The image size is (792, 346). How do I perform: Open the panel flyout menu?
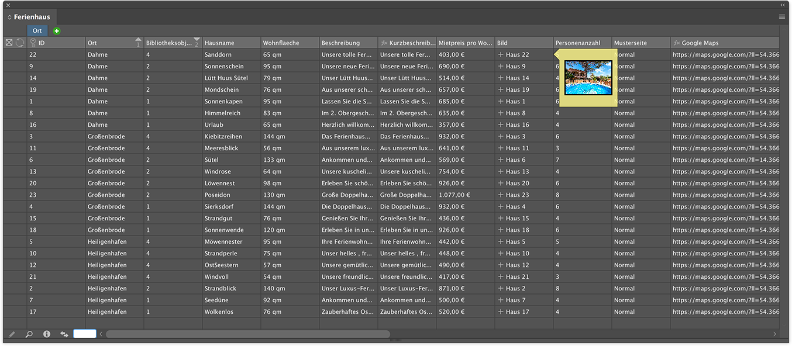(x=782, y=17)
